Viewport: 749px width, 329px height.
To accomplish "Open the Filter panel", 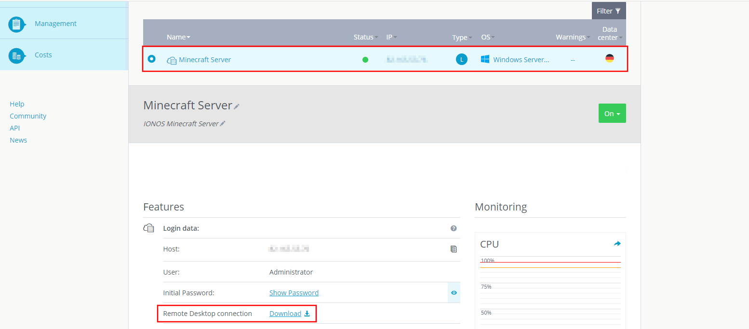I will click(x=609, y=11).
